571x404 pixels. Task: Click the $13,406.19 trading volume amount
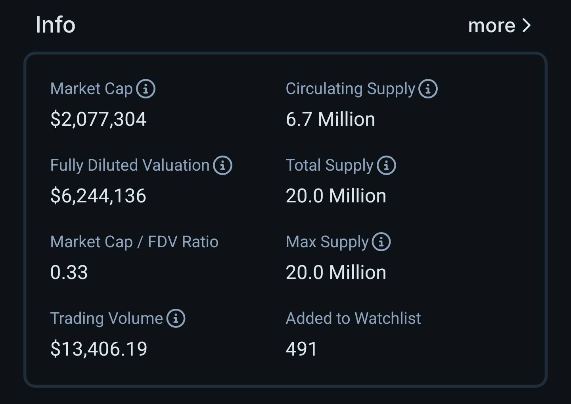(99, 349)
